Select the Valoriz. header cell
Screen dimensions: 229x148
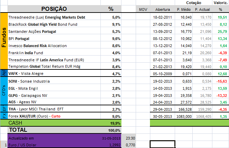[x=221, y=3]
